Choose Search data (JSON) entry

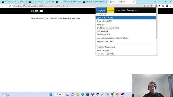[125, 21]
